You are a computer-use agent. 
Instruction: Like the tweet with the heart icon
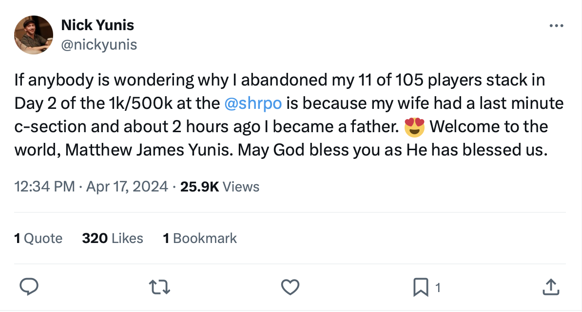pyautogui.click(x=291, y=288)
